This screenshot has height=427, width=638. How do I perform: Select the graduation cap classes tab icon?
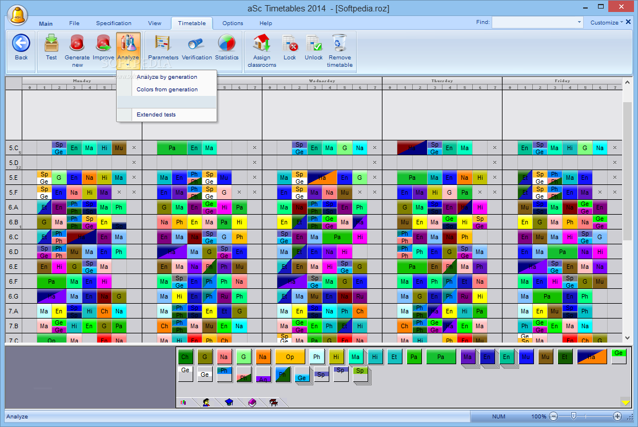point(229,402)
